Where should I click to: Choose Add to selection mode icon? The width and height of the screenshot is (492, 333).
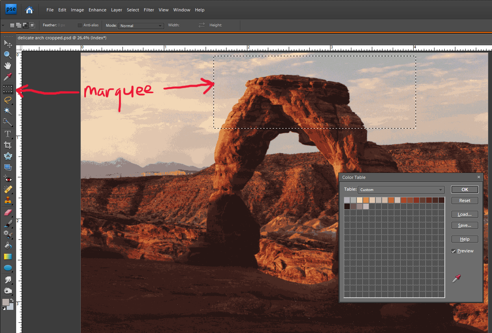[19, 26]
